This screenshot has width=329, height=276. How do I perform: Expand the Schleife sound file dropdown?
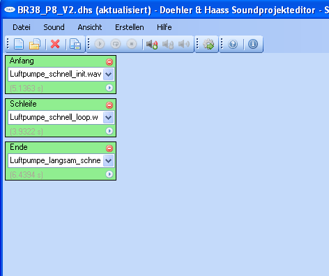[x=109, y=118]
